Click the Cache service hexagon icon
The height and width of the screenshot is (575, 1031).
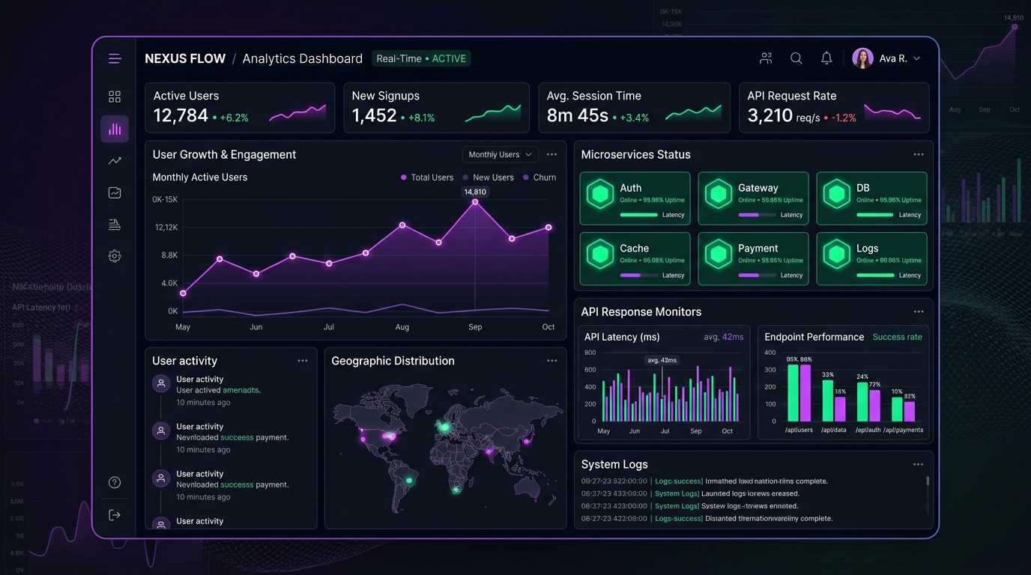[600, 255]
